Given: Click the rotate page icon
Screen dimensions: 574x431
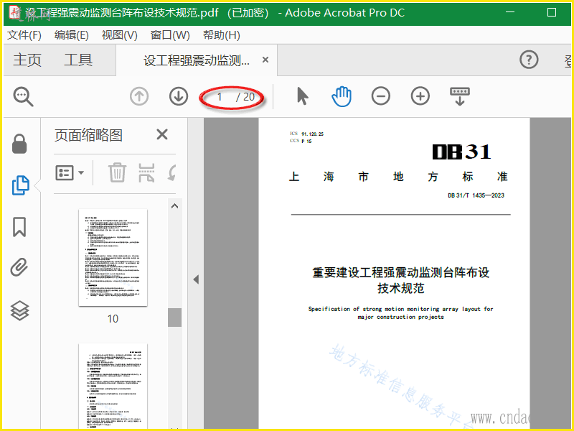Looking at the screenshot, I should (171, 172).
